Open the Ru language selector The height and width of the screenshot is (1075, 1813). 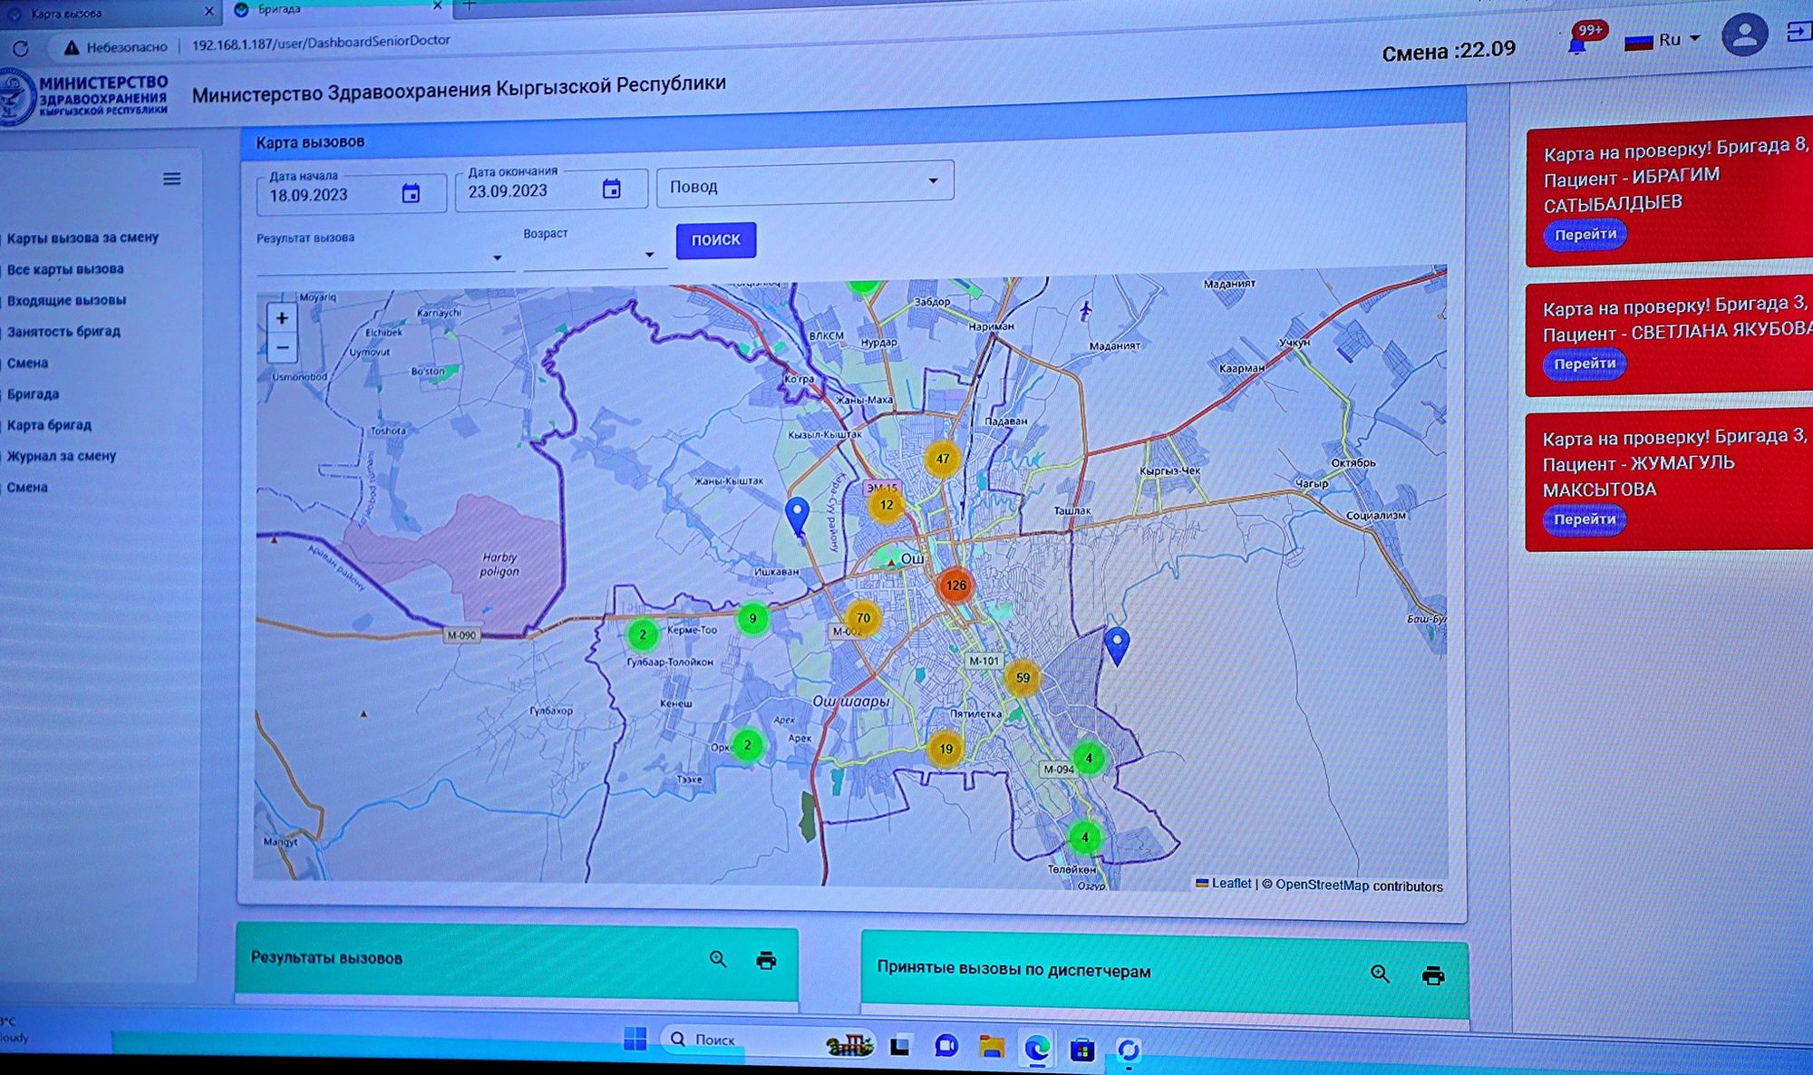pyautogui.click(x=1670, y=40)
